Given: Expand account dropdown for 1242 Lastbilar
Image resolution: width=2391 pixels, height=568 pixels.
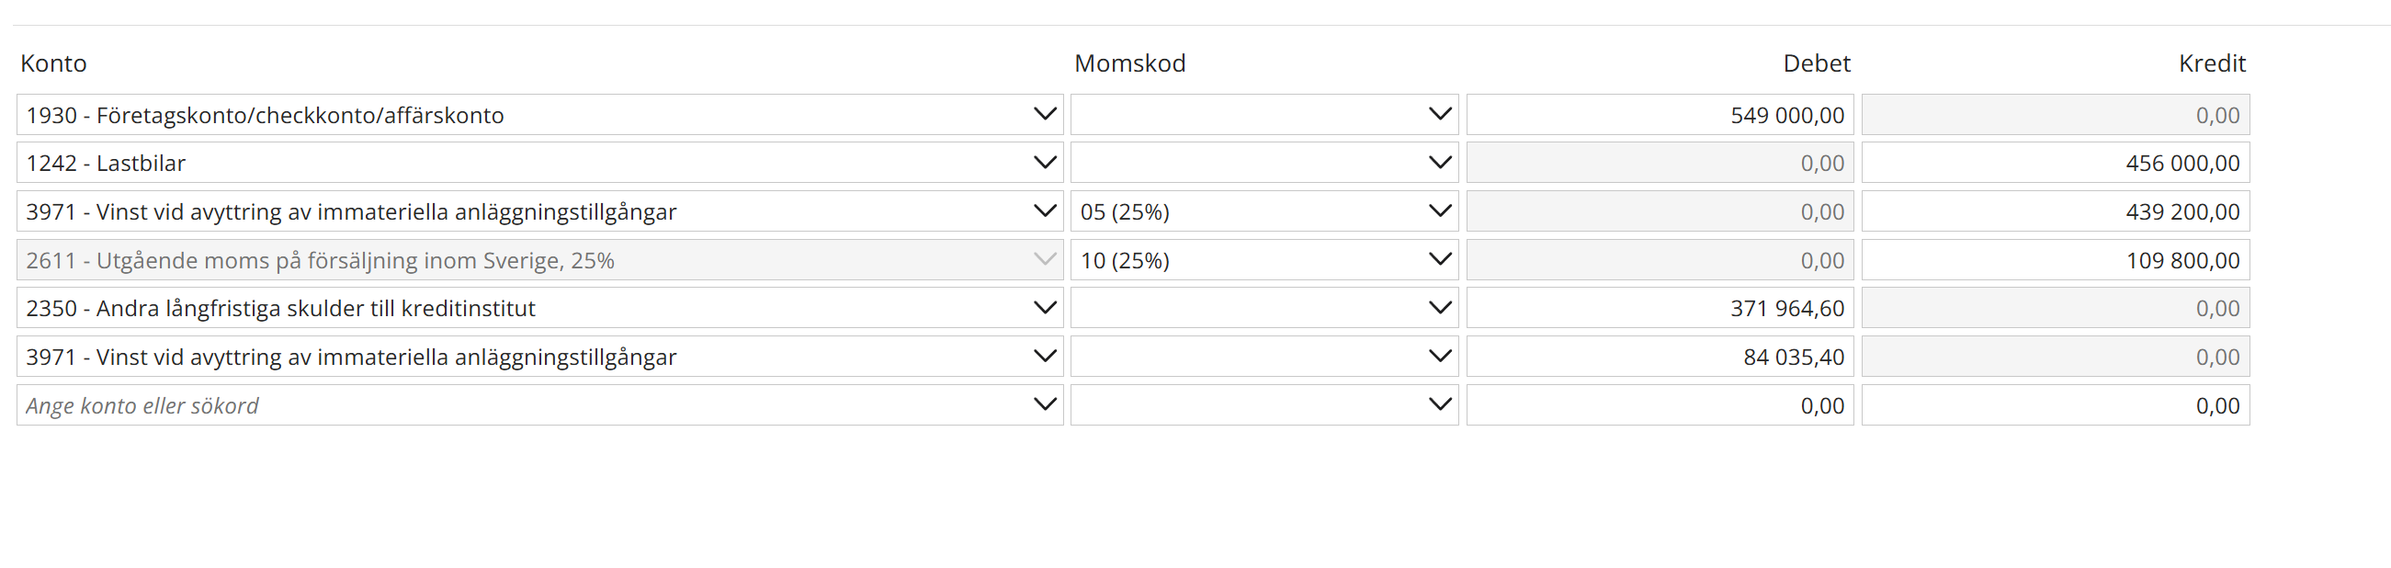Looking at the screenshot, I should pos(1044,163).
